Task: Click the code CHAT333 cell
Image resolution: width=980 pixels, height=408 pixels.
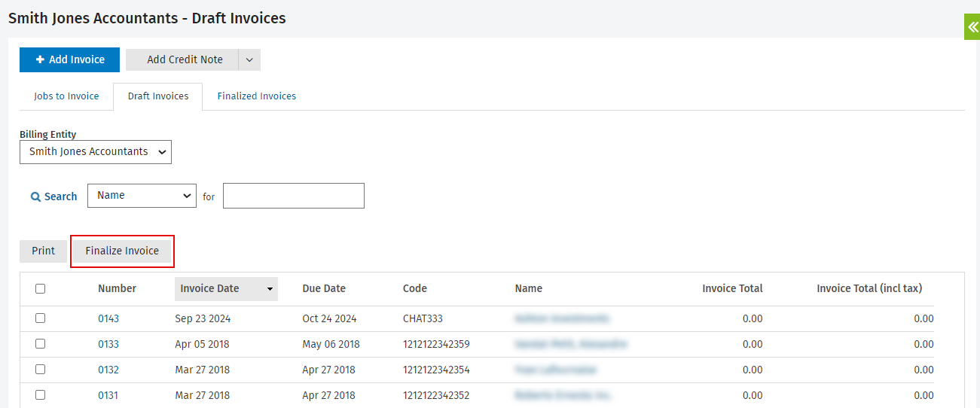Action: tap(423, 318)
